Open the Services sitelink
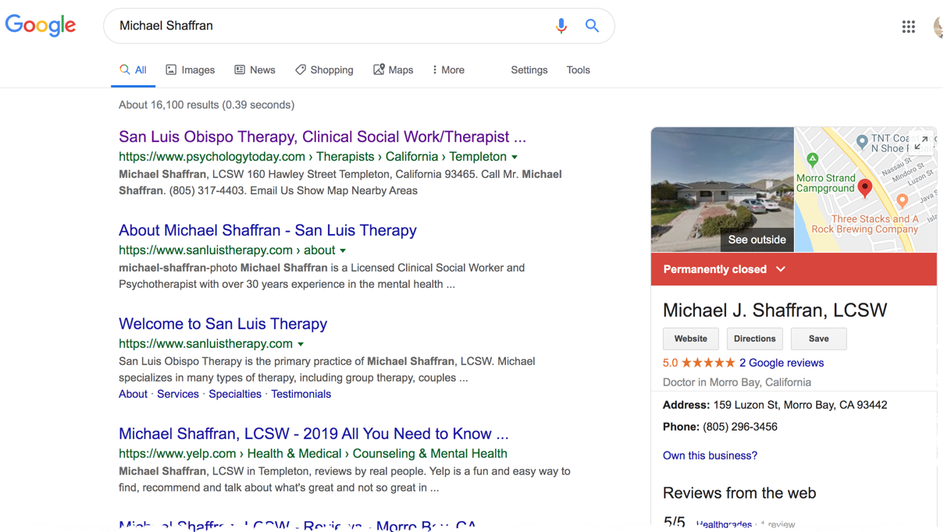This screenshot has width=944, height=532. (x=178, y=394)
